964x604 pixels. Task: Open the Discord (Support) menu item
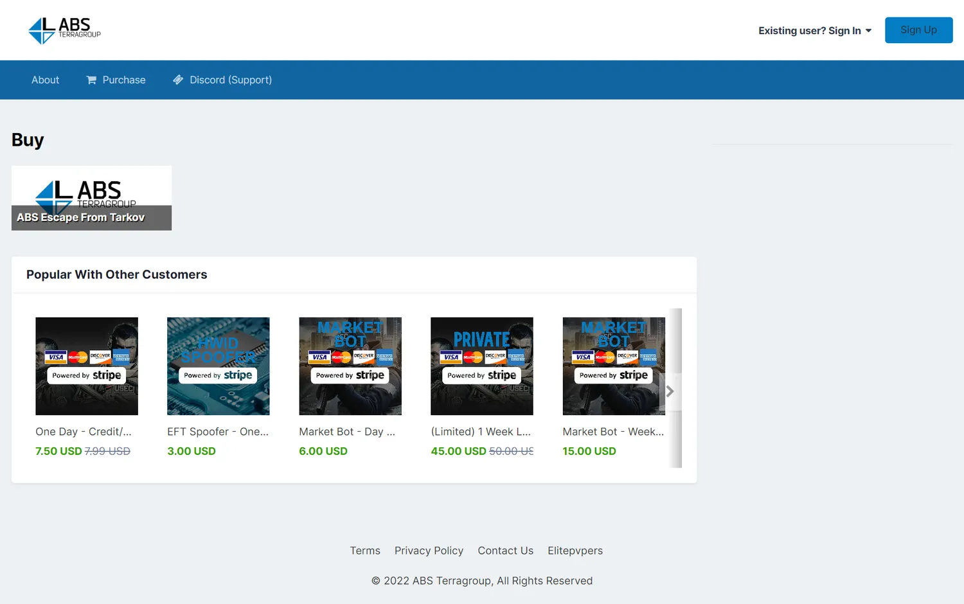pyautogui.click(x=222, y=80)
